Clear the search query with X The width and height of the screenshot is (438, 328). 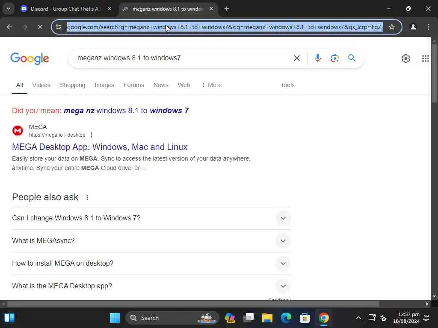click(297, 58)
